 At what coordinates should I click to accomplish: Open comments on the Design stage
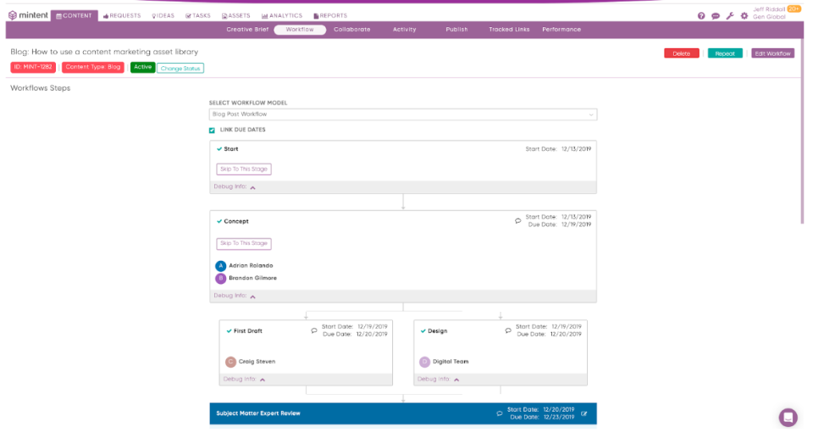508,330
